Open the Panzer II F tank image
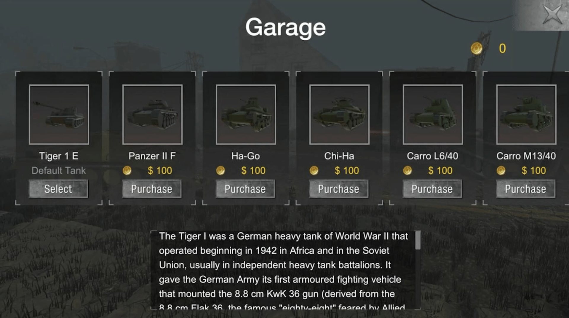The width and height of the screenshot is (569, 318). pos(152,115)
